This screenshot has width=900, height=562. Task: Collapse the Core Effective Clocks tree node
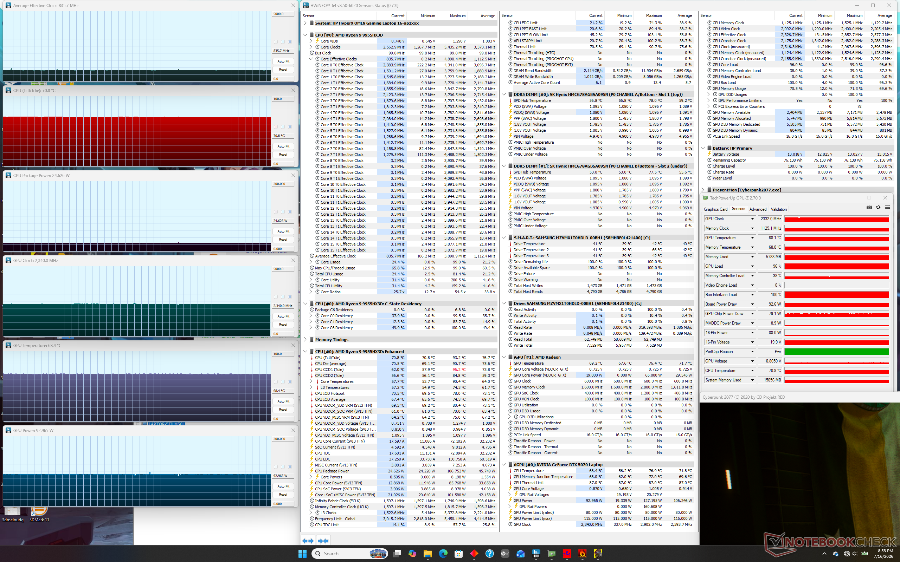[311, 59]
